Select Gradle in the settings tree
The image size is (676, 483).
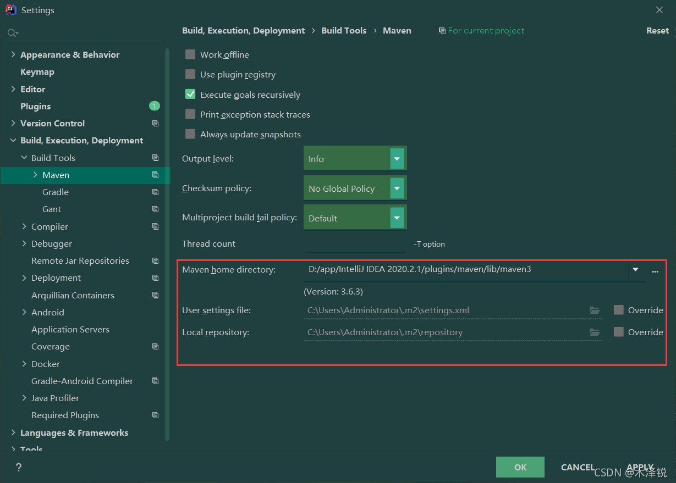[x=55, y=192]
